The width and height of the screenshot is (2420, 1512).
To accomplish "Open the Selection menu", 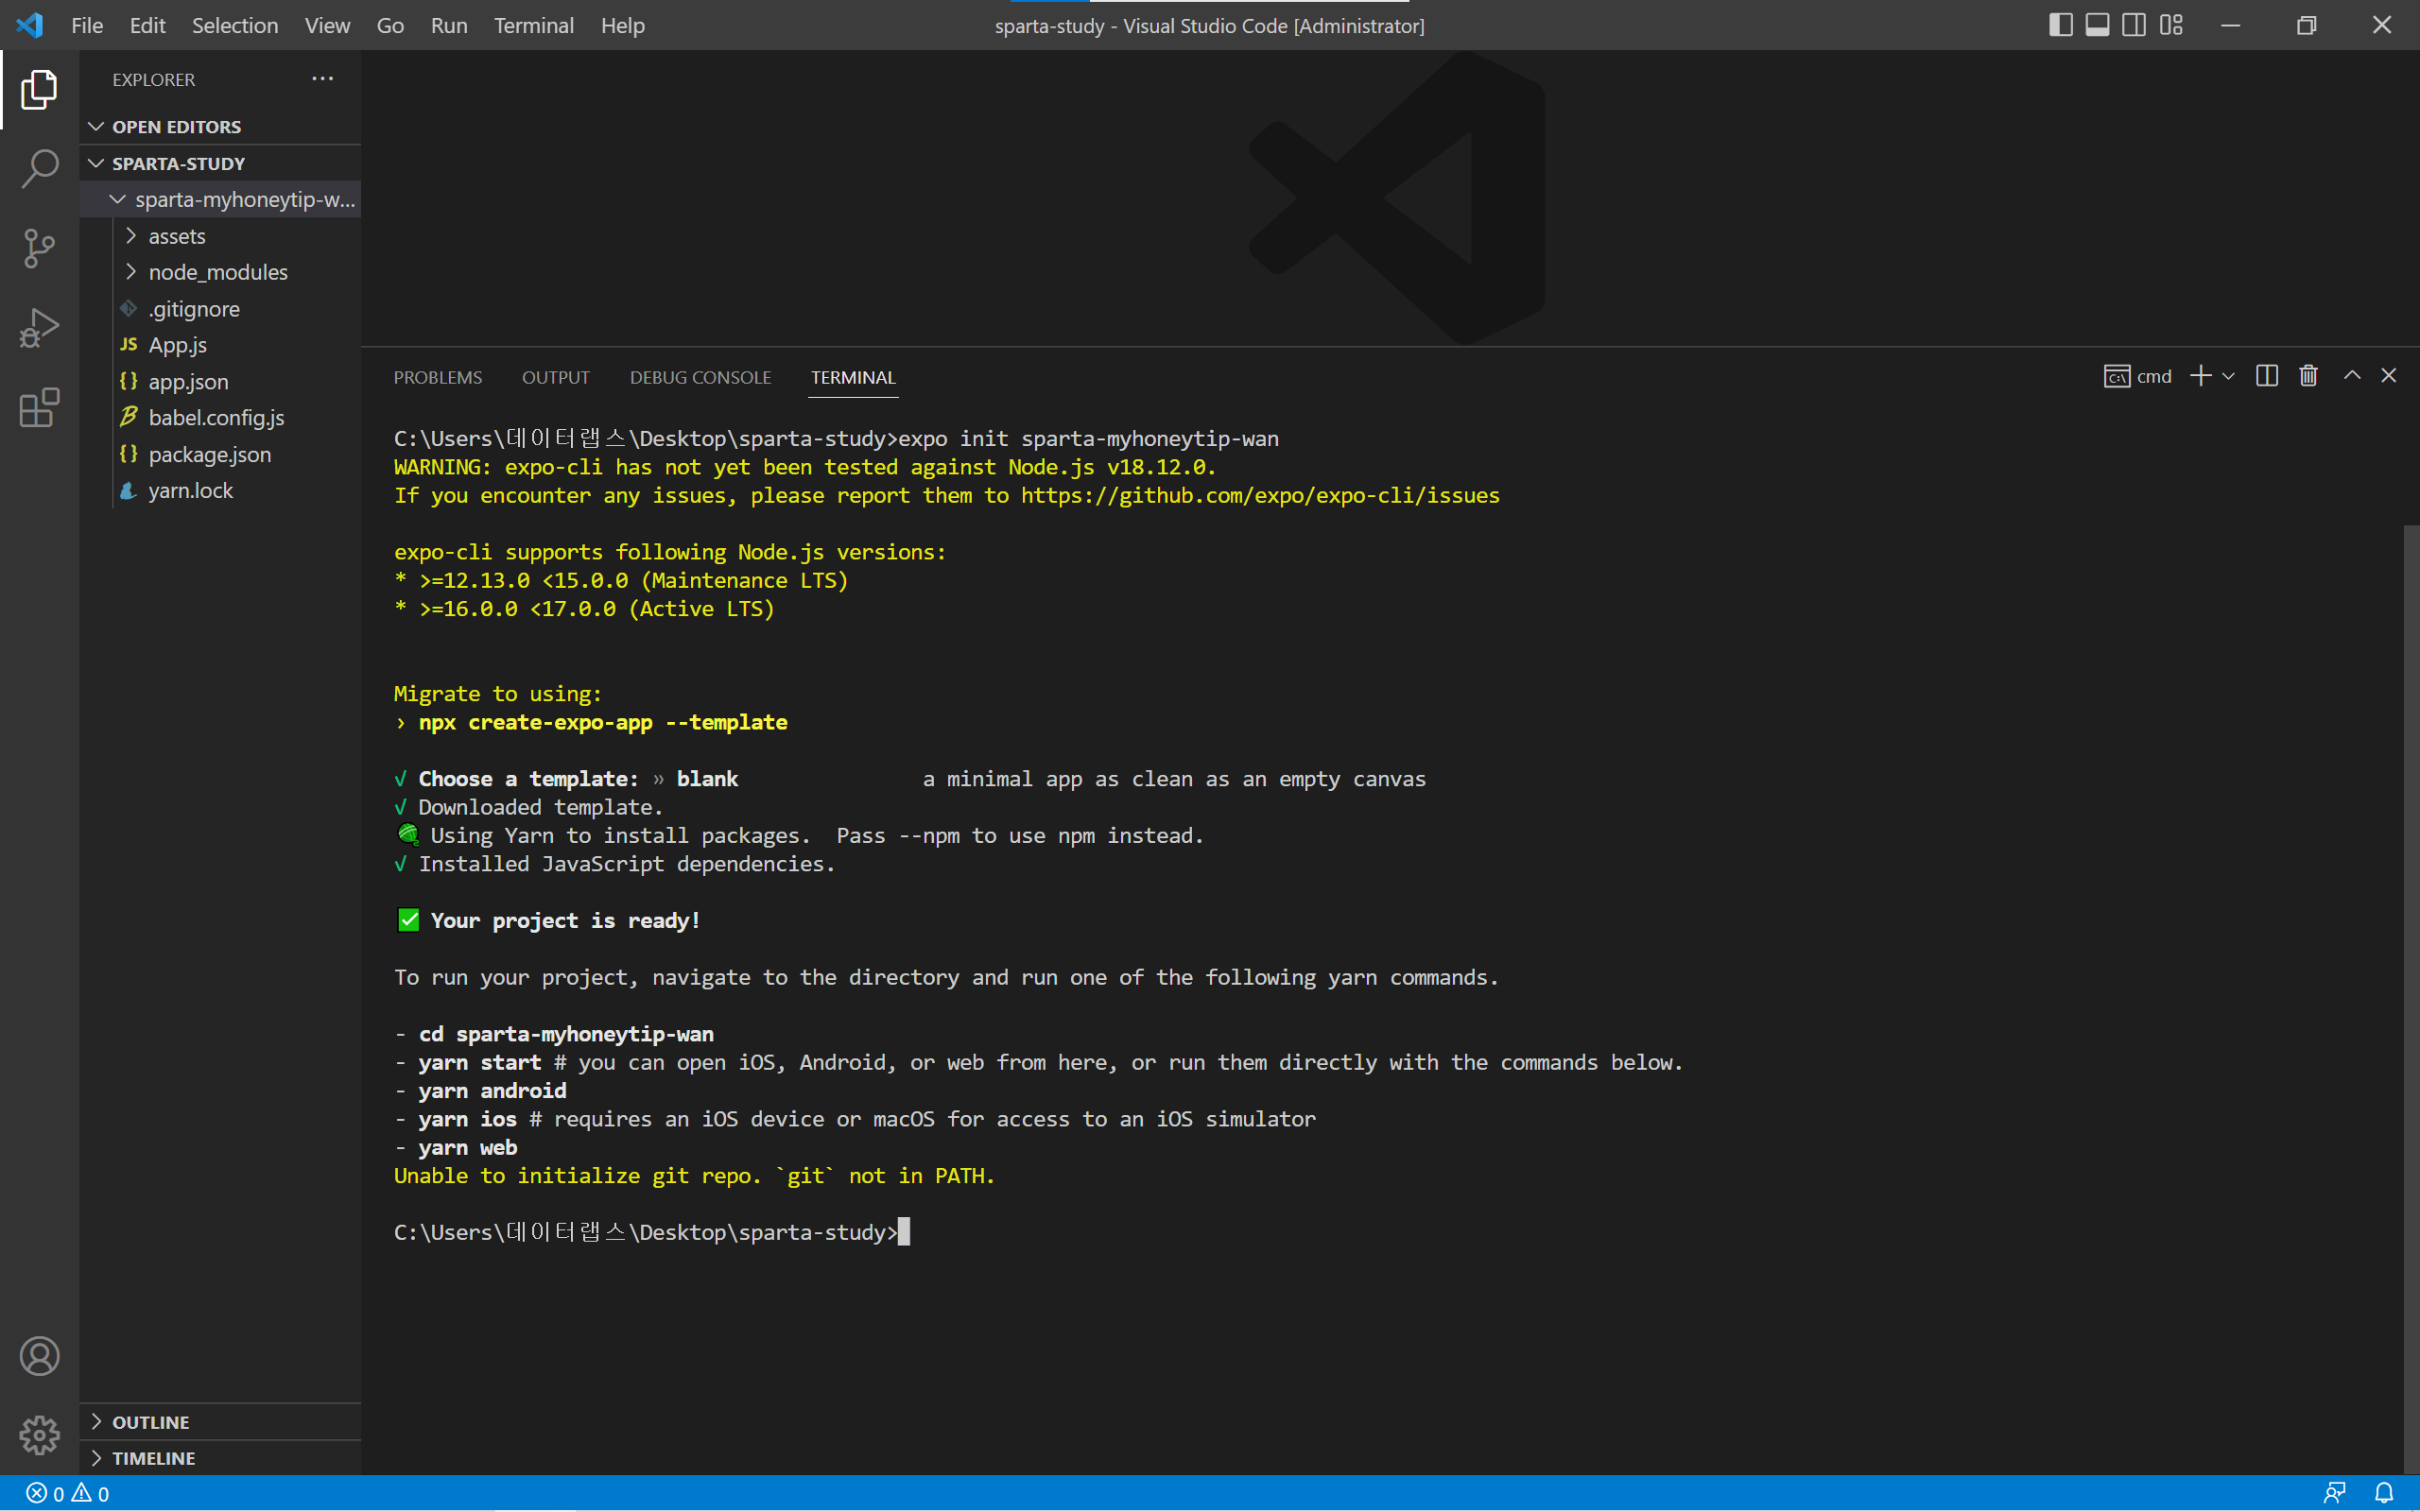I will click(x=235, y=25).
